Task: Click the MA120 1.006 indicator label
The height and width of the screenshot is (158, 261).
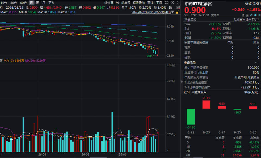Action: 47,12
